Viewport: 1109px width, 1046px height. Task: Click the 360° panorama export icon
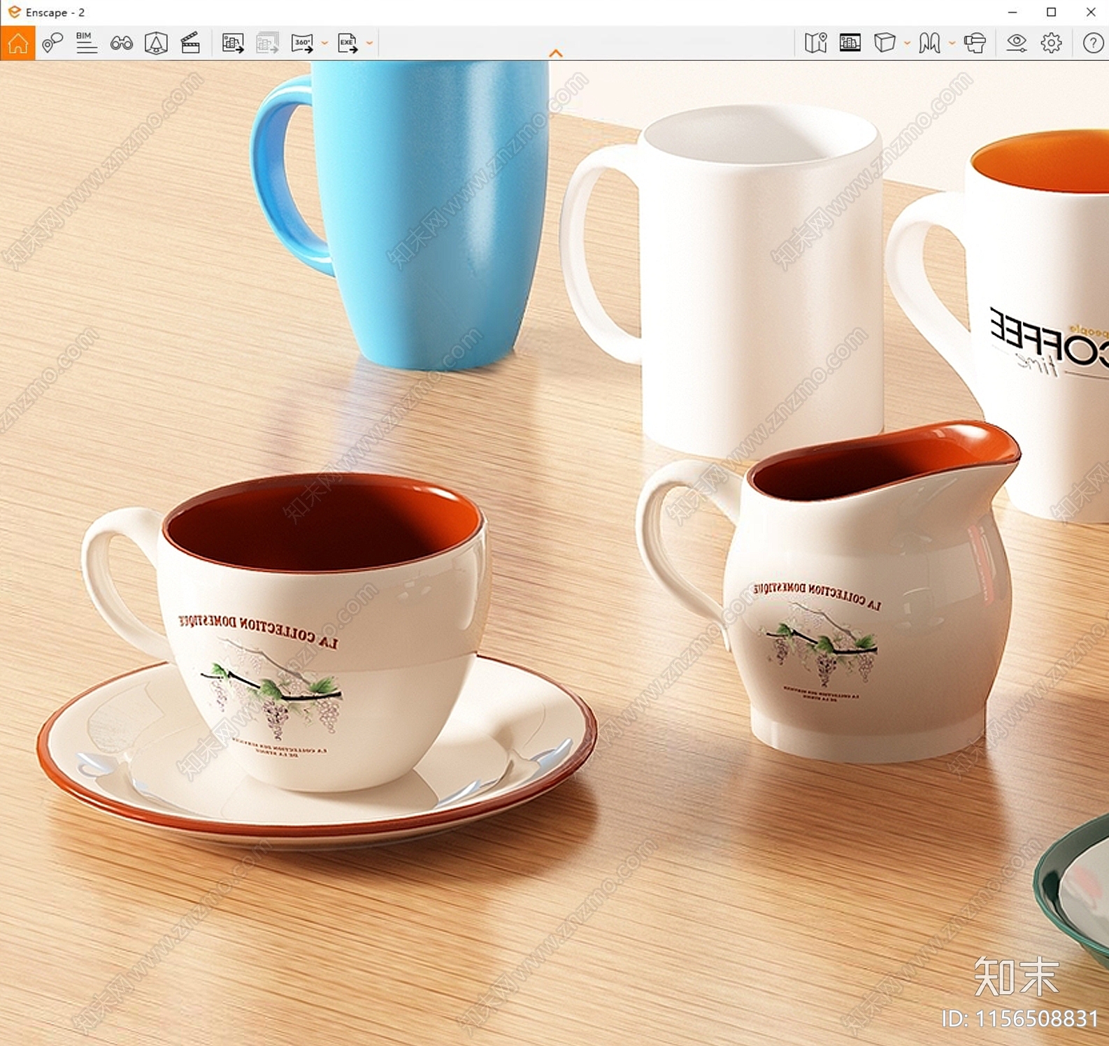[302, 43]
